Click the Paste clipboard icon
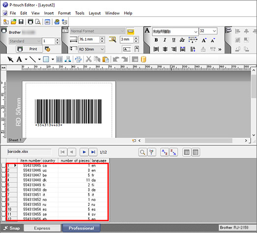 click(x=105, y=59)
